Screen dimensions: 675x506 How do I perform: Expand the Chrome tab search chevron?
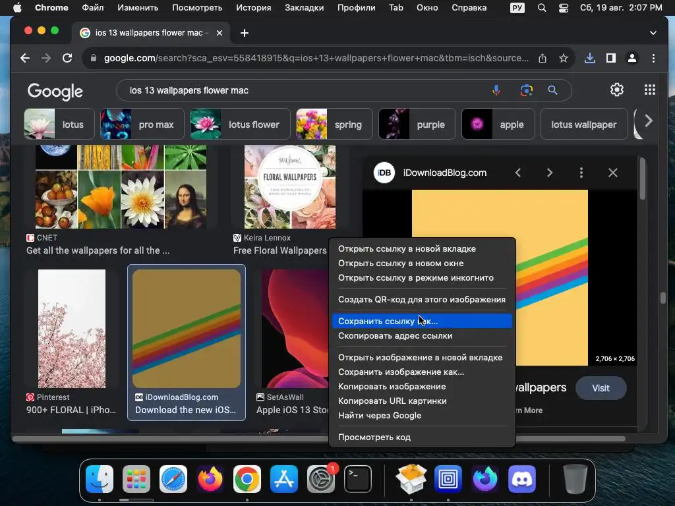point(653,33)
